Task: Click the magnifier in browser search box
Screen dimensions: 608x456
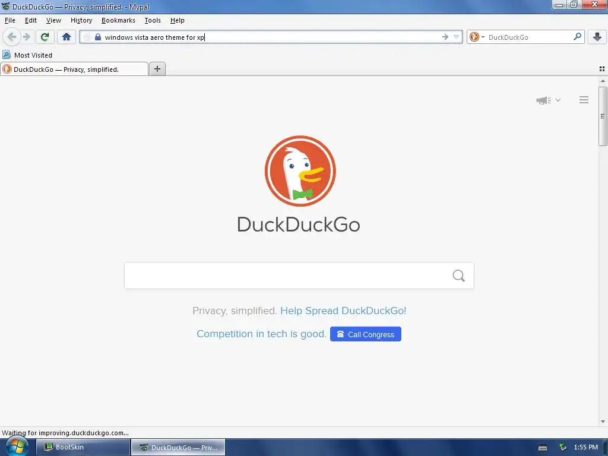Action: tap(577, 37)
